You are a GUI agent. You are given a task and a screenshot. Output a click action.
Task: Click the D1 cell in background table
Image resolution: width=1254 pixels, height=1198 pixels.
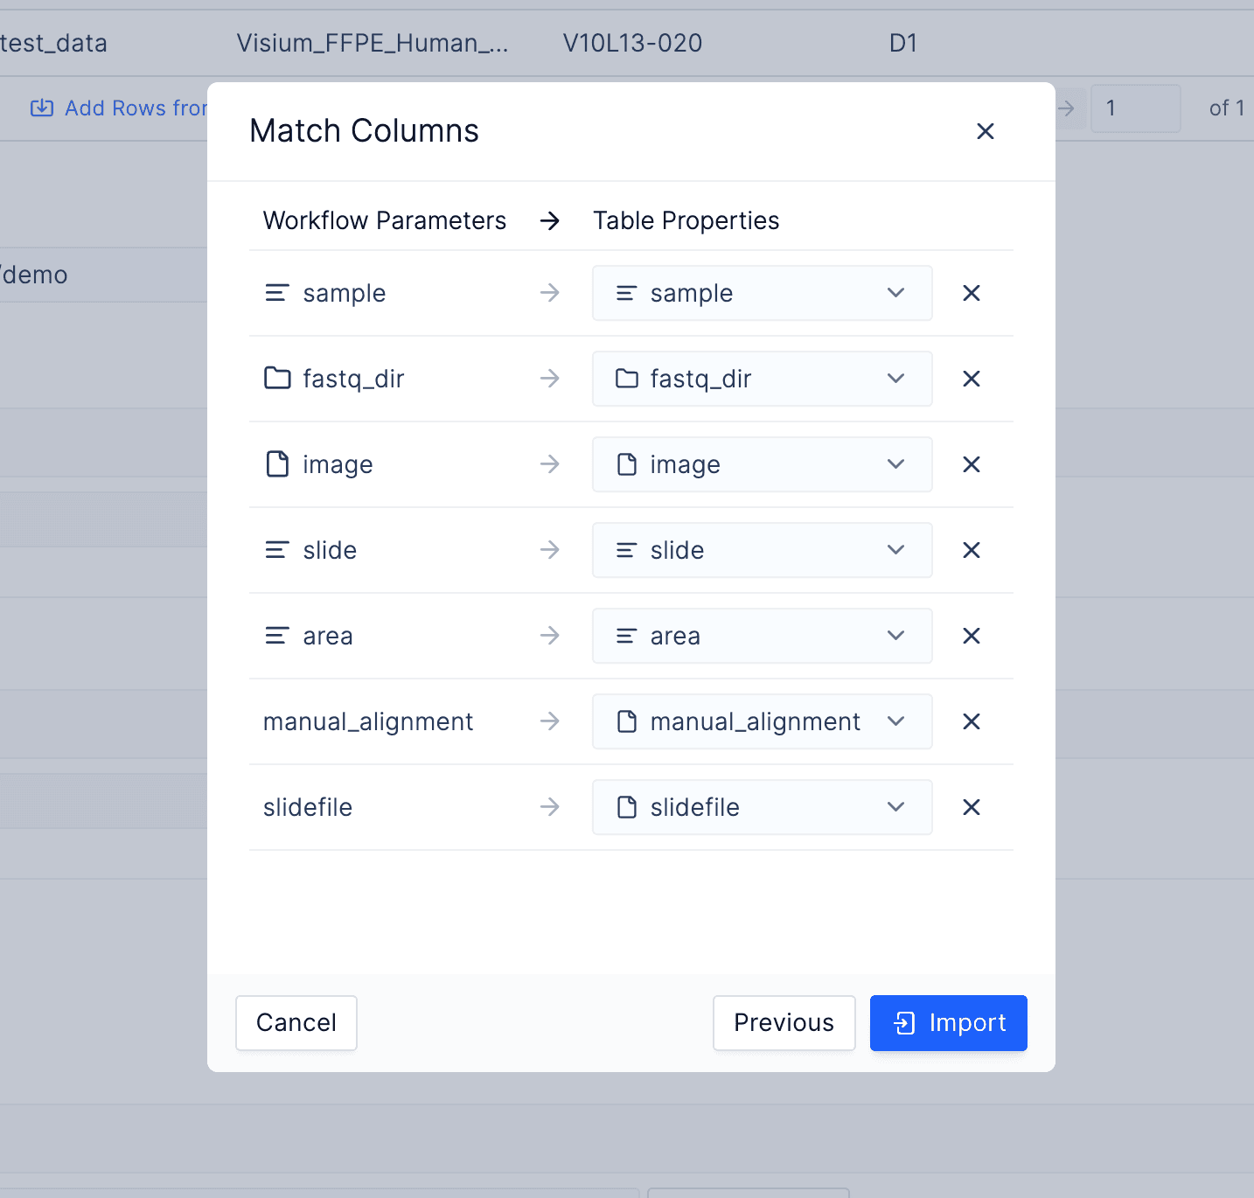point(903,43)
